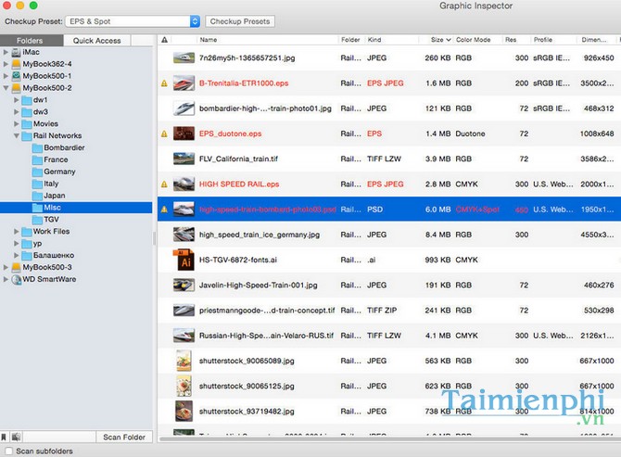The height and width of the screenshot is (457, 621).
Task: Select the MyBook500-1 drive icon
Action: pyautogui.click(x=17, y=76)
